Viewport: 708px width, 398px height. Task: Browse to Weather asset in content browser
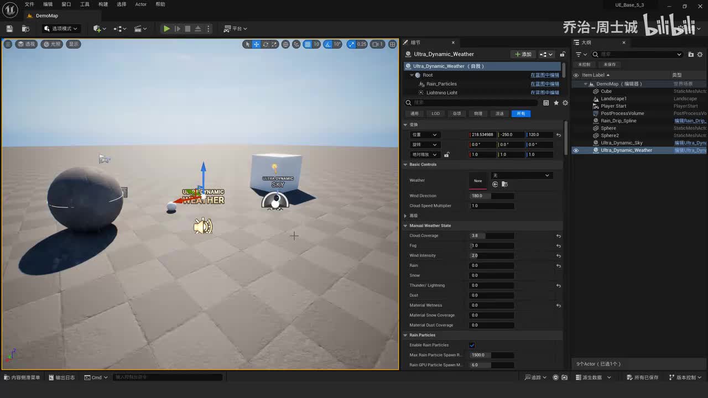[x=504, y=184]
